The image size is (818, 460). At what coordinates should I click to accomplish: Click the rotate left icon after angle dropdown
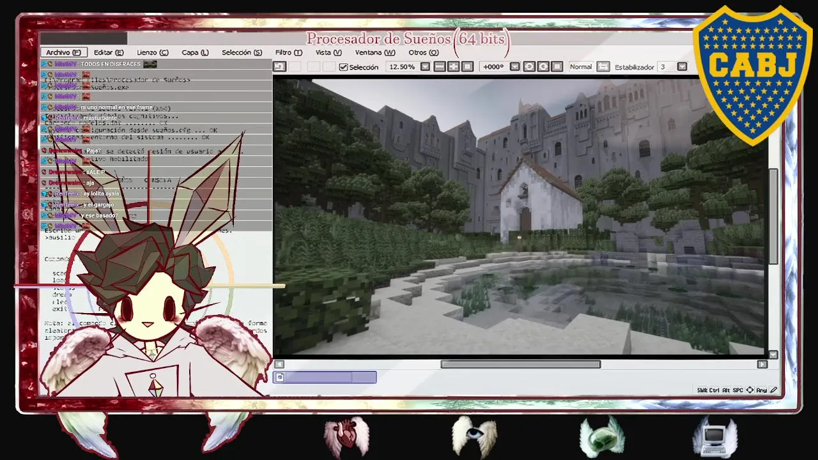click(x=529, y=67)
